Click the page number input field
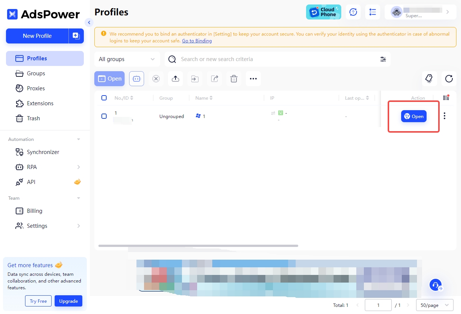The width and height of the screenshot is (461, 314). 378,305
